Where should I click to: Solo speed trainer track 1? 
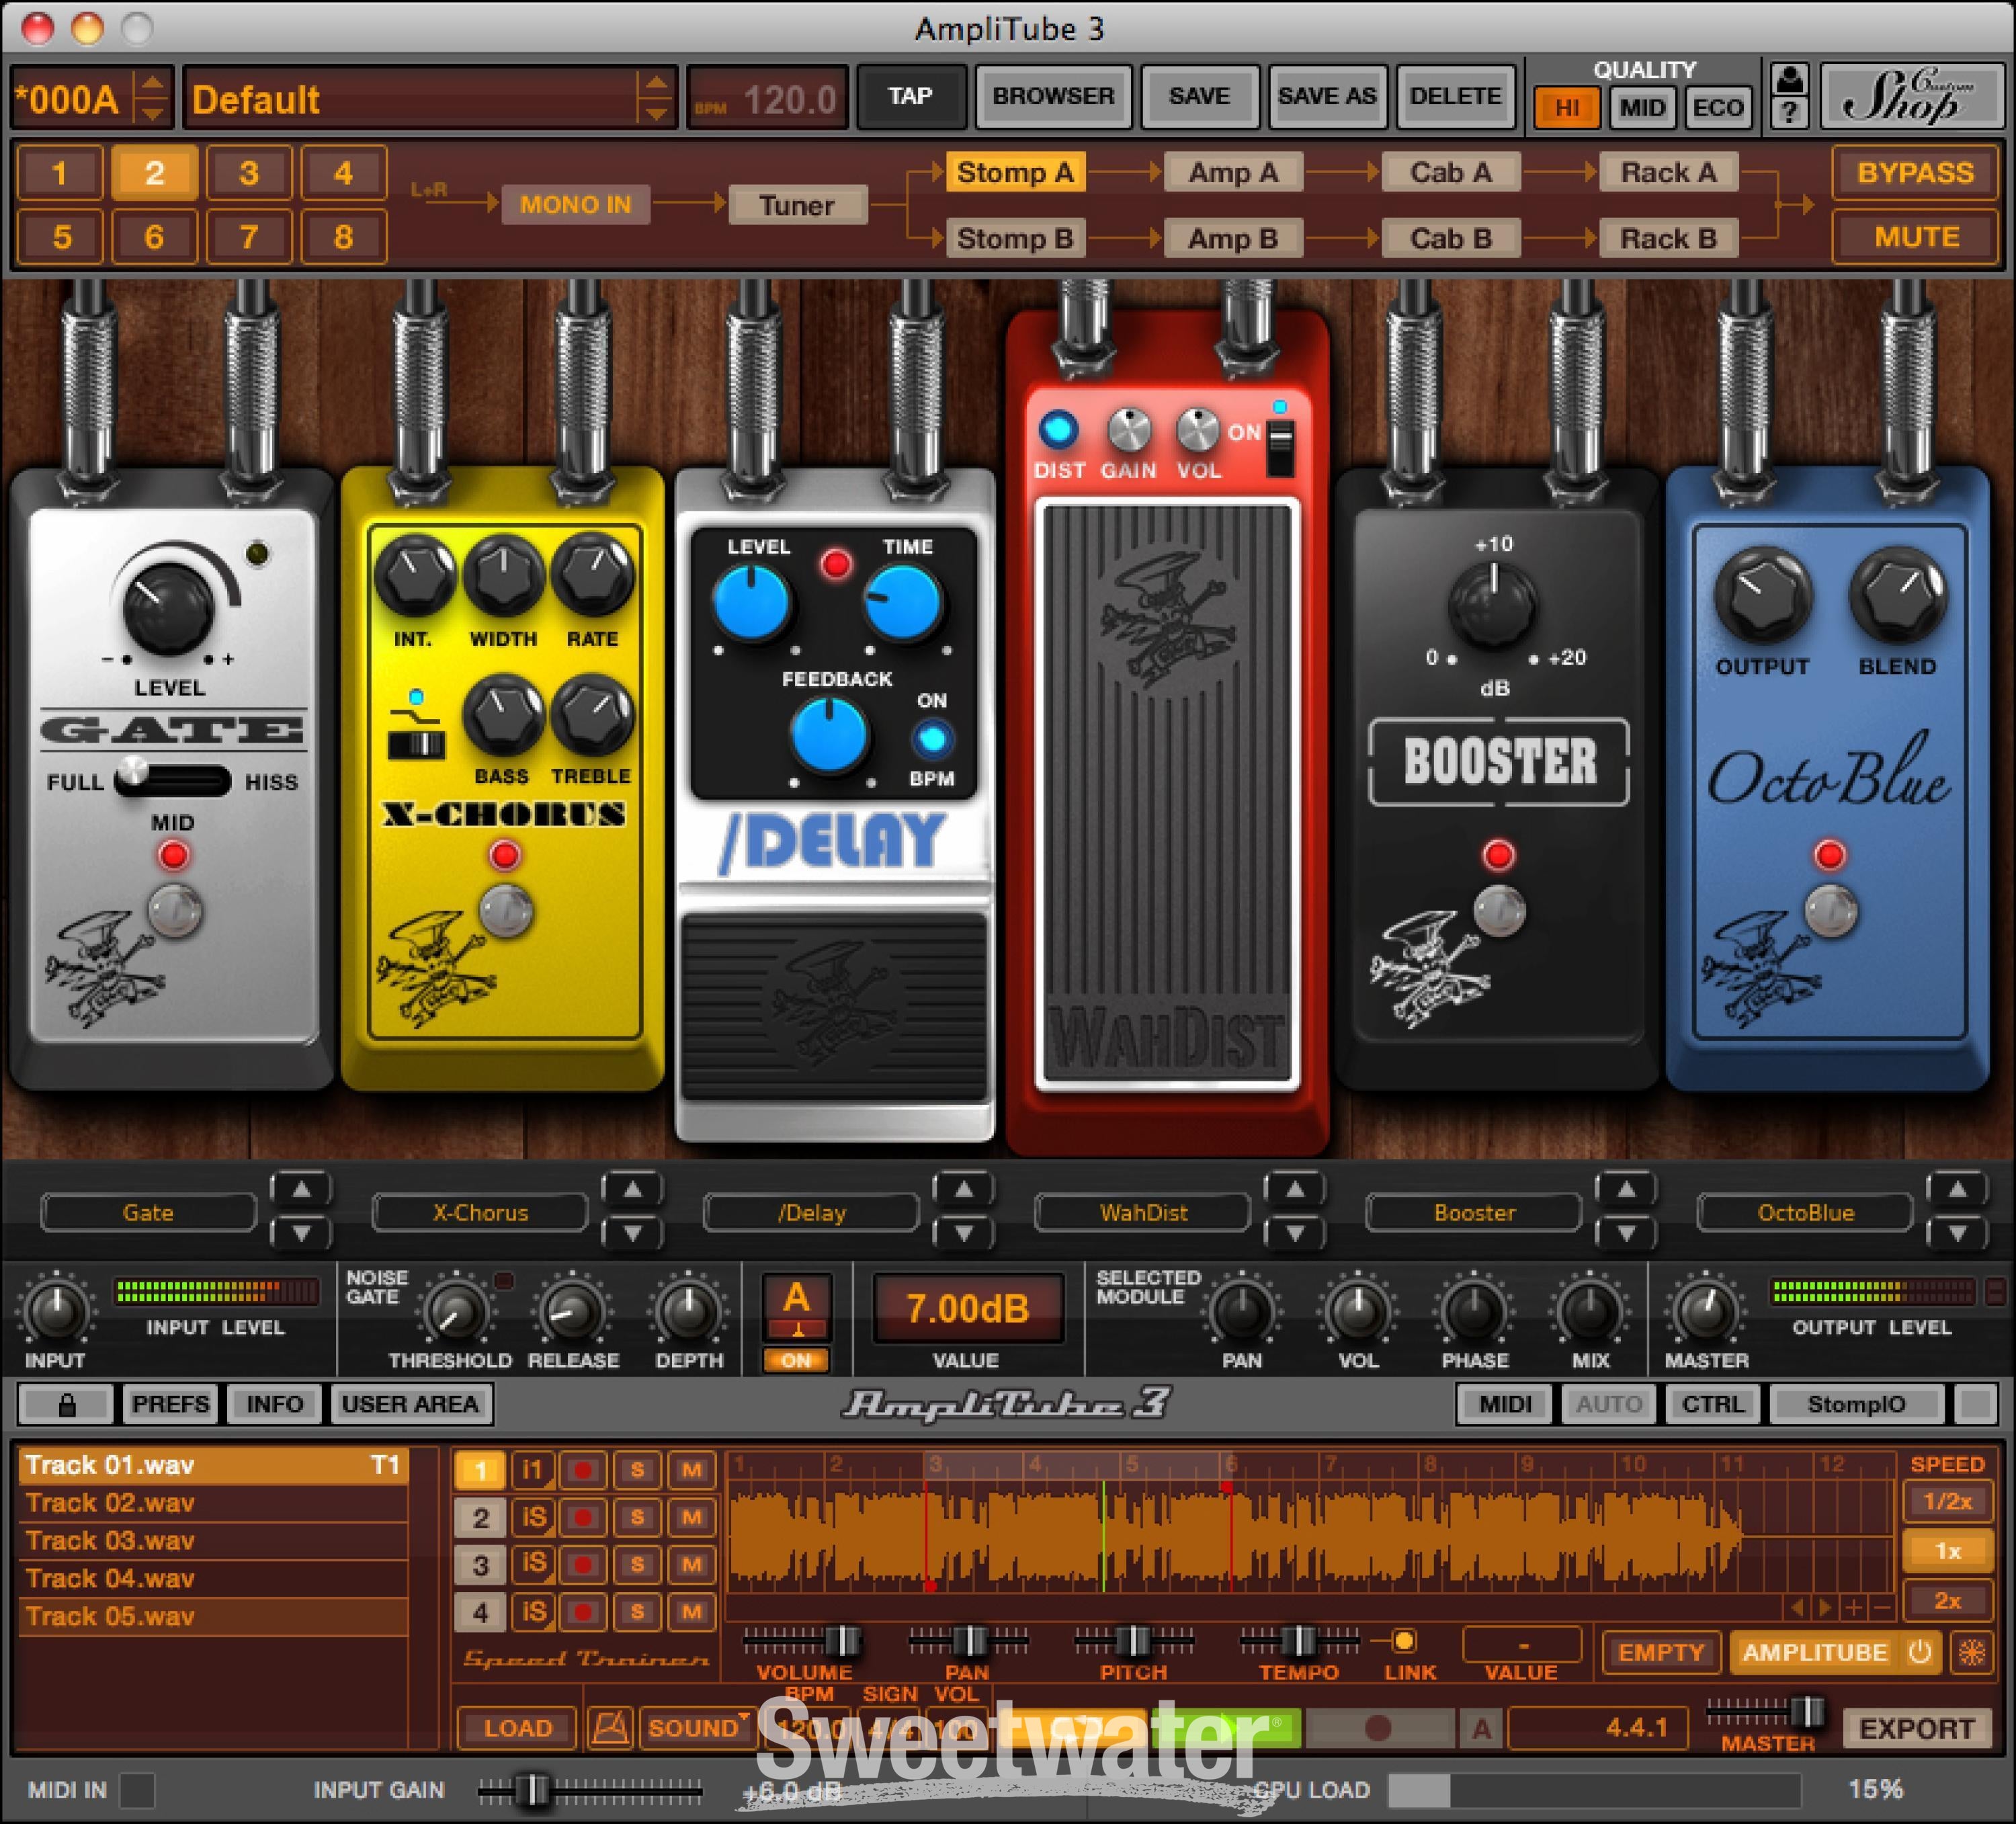[637, 1469]
